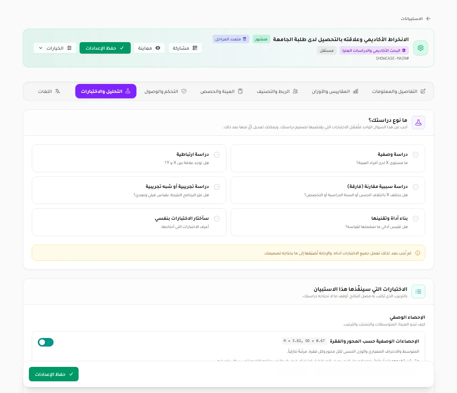
Task: Click the flask icon beside ما نوع دراستك؟
Action: 418,123
